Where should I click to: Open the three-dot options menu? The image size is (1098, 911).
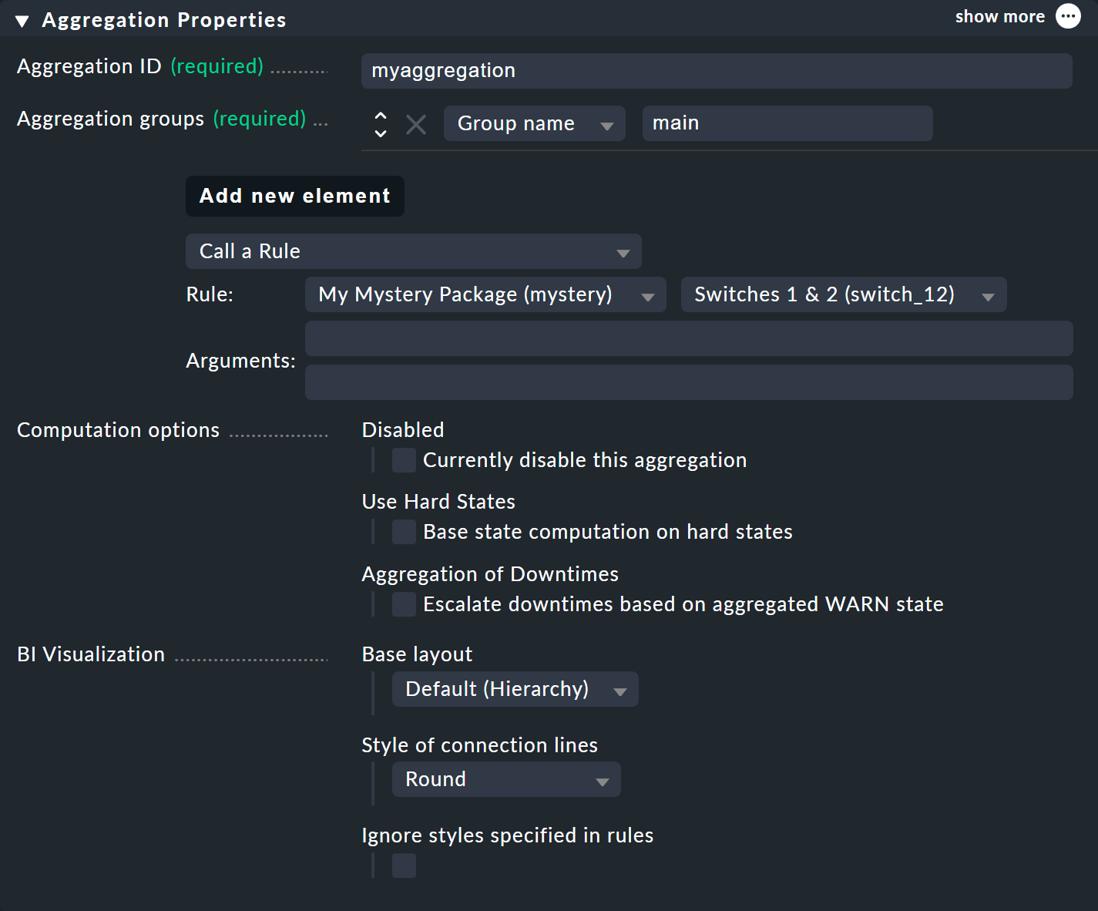[x=1068, y=15]
